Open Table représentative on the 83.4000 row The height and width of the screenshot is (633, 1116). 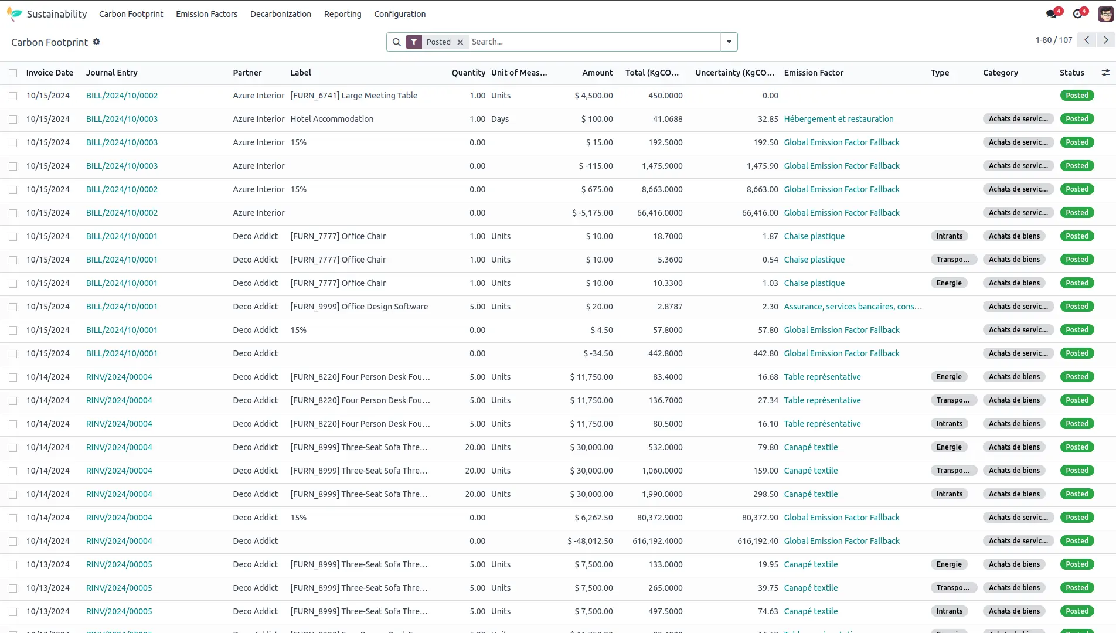(x=822, y=377)
